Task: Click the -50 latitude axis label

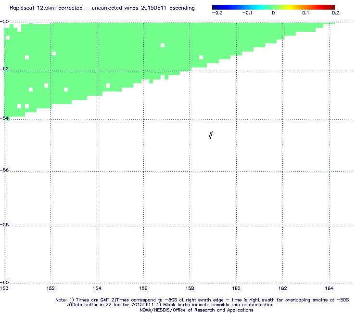Action: click(4, 22)
